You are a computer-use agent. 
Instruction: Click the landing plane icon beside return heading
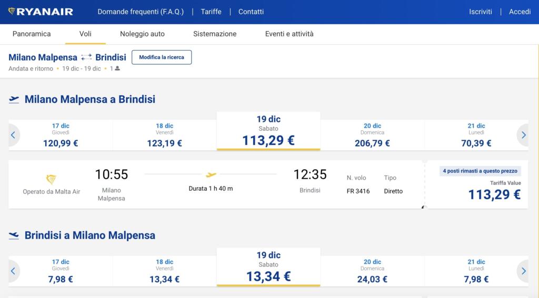click(x=14, y=235)
